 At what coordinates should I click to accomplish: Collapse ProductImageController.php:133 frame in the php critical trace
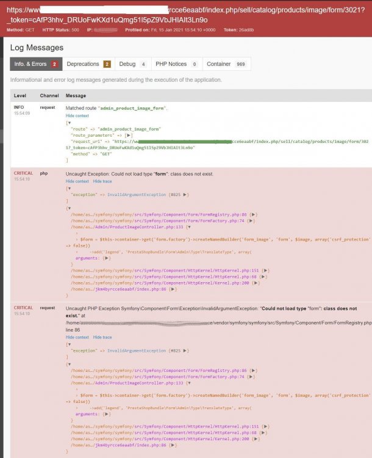189,227
